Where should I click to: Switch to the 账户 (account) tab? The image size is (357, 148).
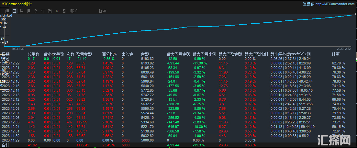tap(74, 11)
